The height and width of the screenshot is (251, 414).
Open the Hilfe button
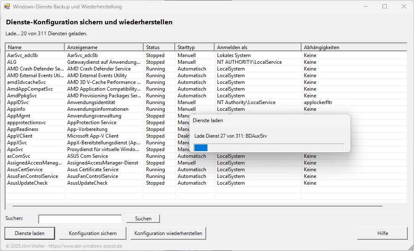[382, 233]
